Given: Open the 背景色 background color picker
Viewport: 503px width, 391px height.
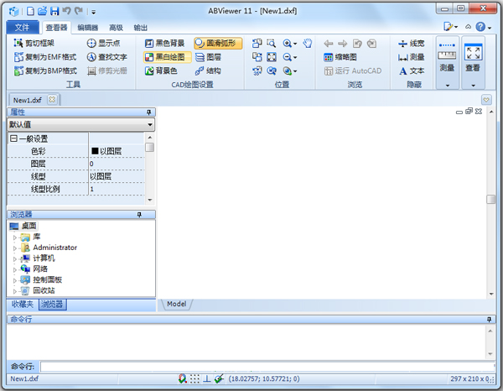Looking at the screenshot, I should click(x=161, y=70).
